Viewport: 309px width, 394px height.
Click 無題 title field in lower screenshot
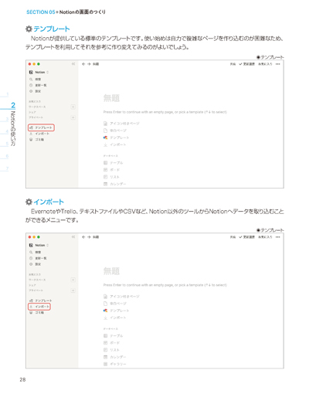111,271
